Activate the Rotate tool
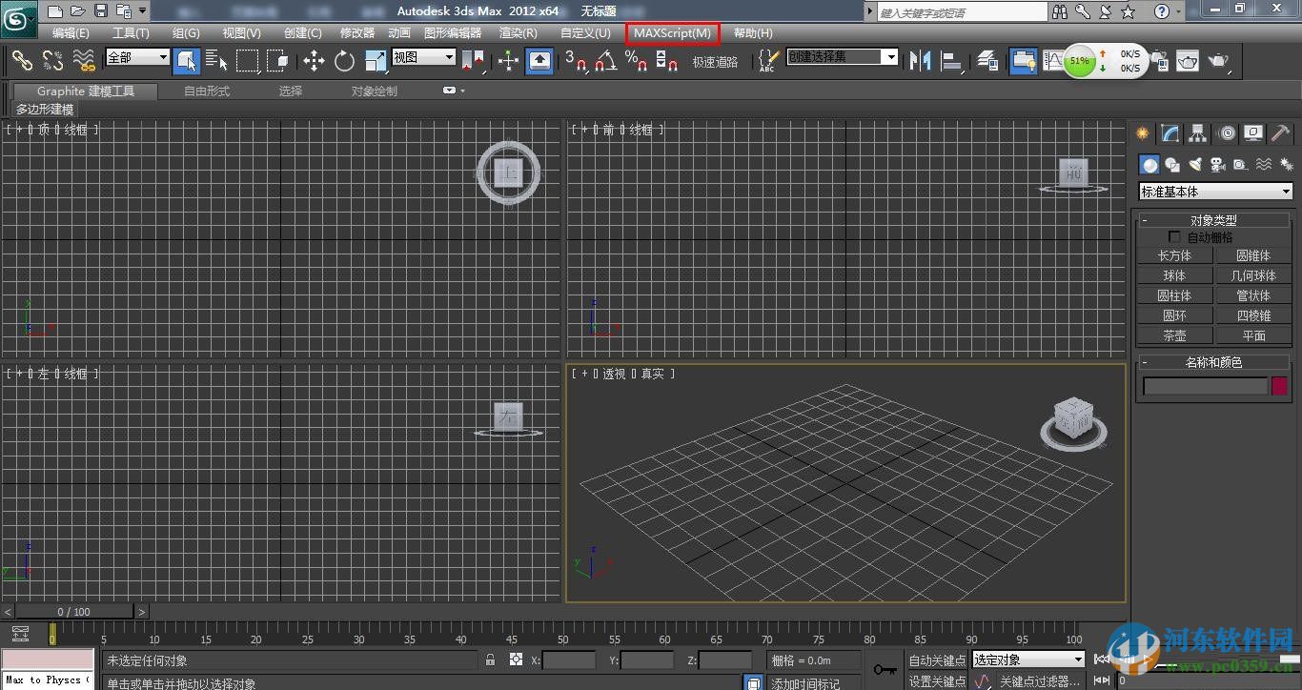 click(x=344, y=61)
